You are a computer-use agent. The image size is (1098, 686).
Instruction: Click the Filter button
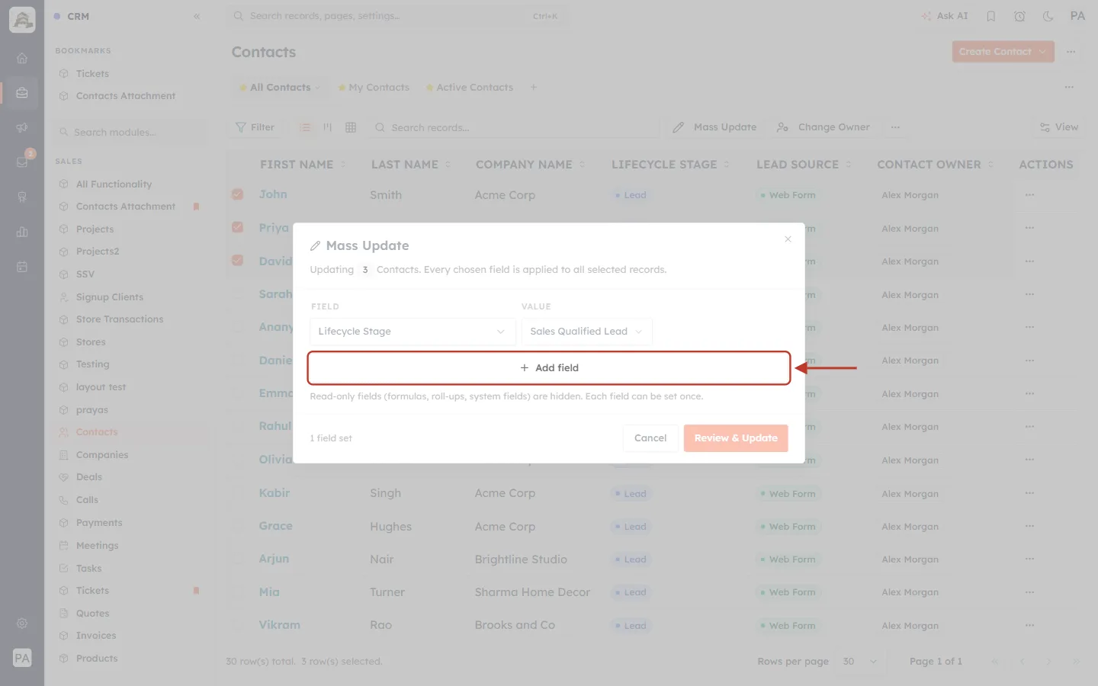255,127
